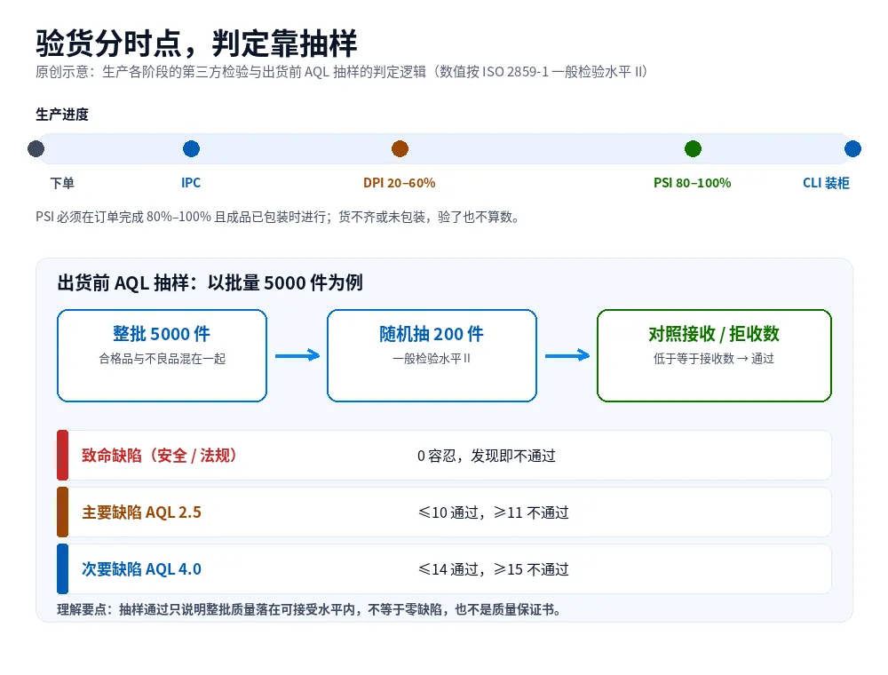888x675 pixels.
Task: Click the arrow after 随机抽 200 件
Action: click(x=567, y=355)
